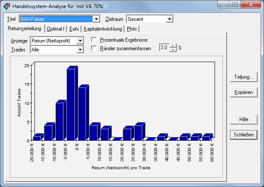Decrease the percent value with the down arrow
The width and height of the screenshot is (264, 187).
(172, 50)
